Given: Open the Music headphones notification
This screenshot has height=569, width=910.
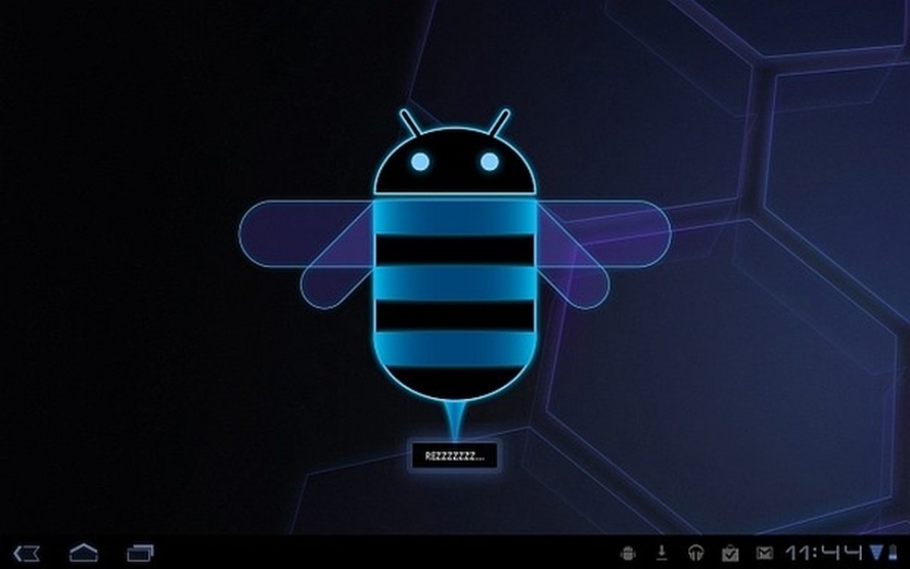Looking at the screenshot, I should pos(695,553).
